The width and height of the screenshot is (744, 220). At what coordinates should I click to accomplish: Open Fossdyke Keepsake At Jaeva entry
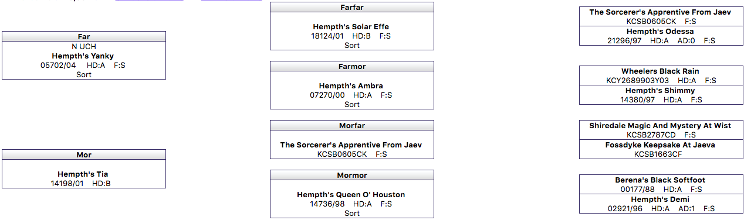pos(660,145)
